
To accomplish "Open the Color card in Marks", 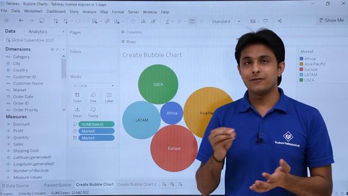I will coord(77,97).
